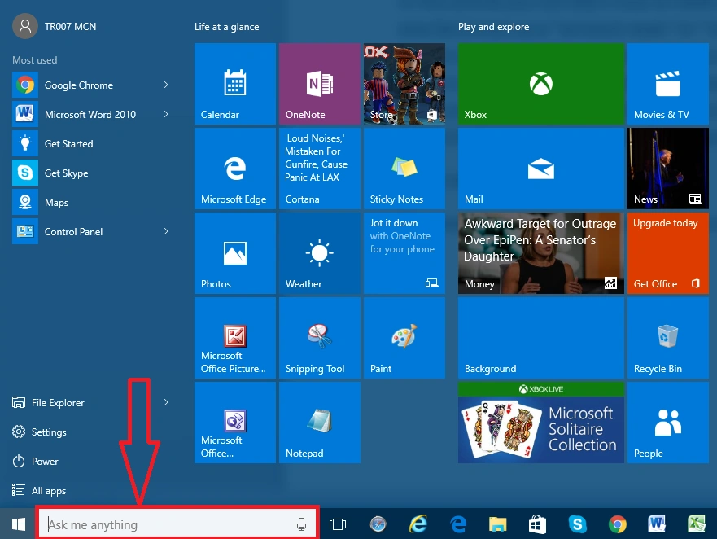The height and width of the screenshot is (539, 717).
Task: Click the Play and explore group header
Action: click(493, 27)
